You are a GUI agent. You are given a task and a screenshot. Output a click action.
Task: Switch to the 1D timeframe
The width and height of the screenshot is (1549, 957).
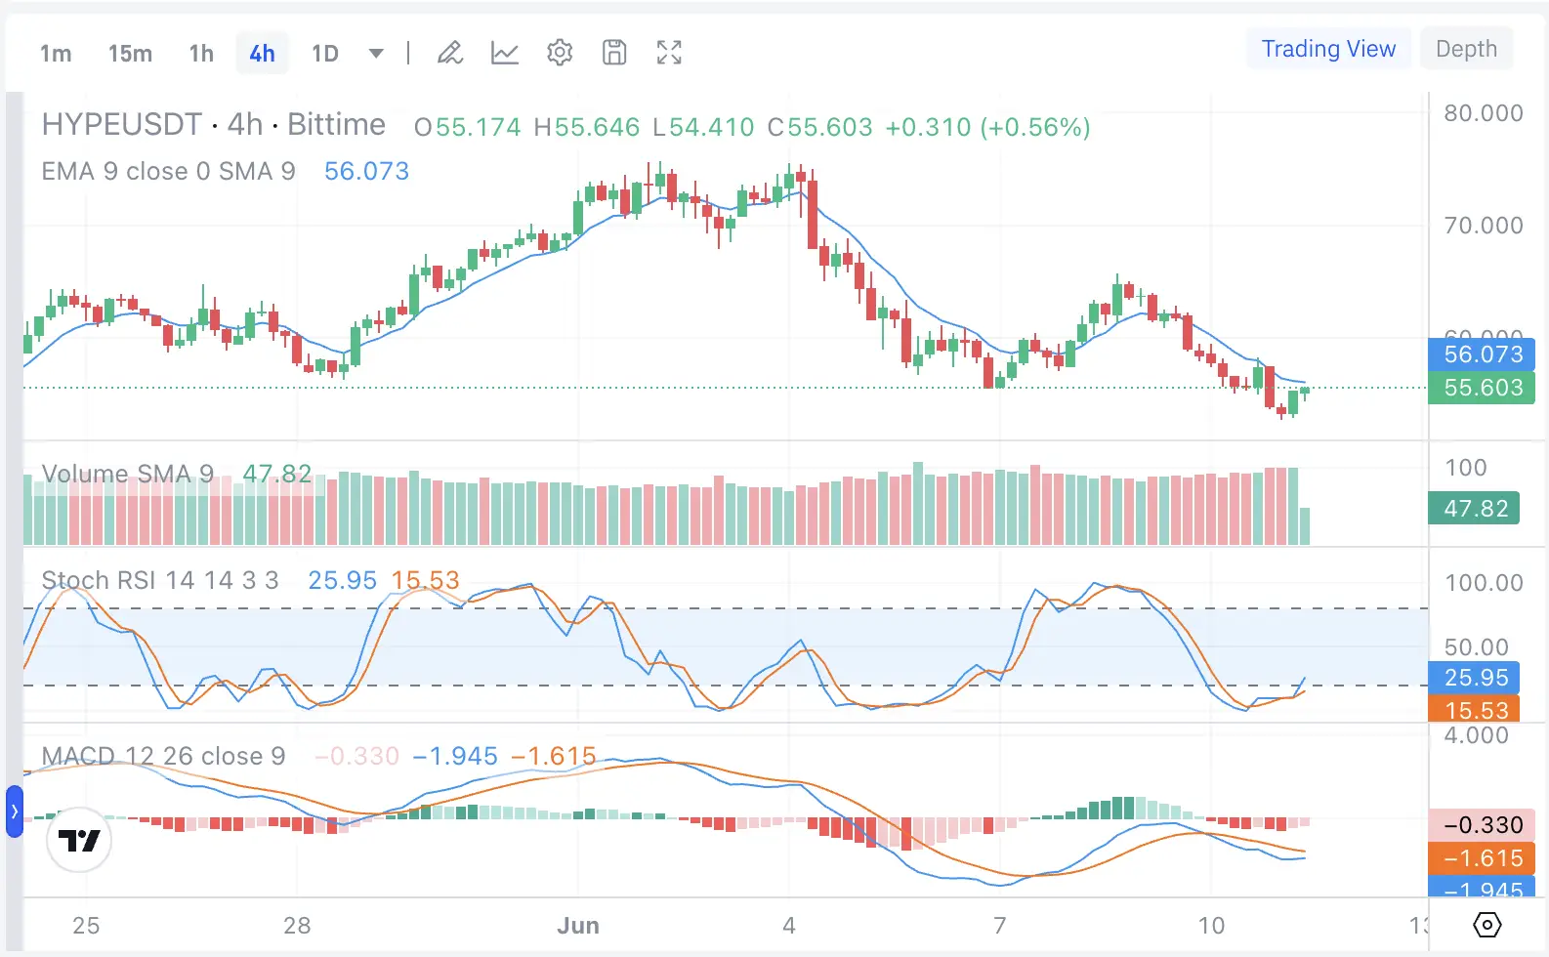pos(325,53)
